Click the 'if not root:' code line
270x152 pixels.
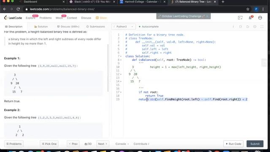coord(148,92)
